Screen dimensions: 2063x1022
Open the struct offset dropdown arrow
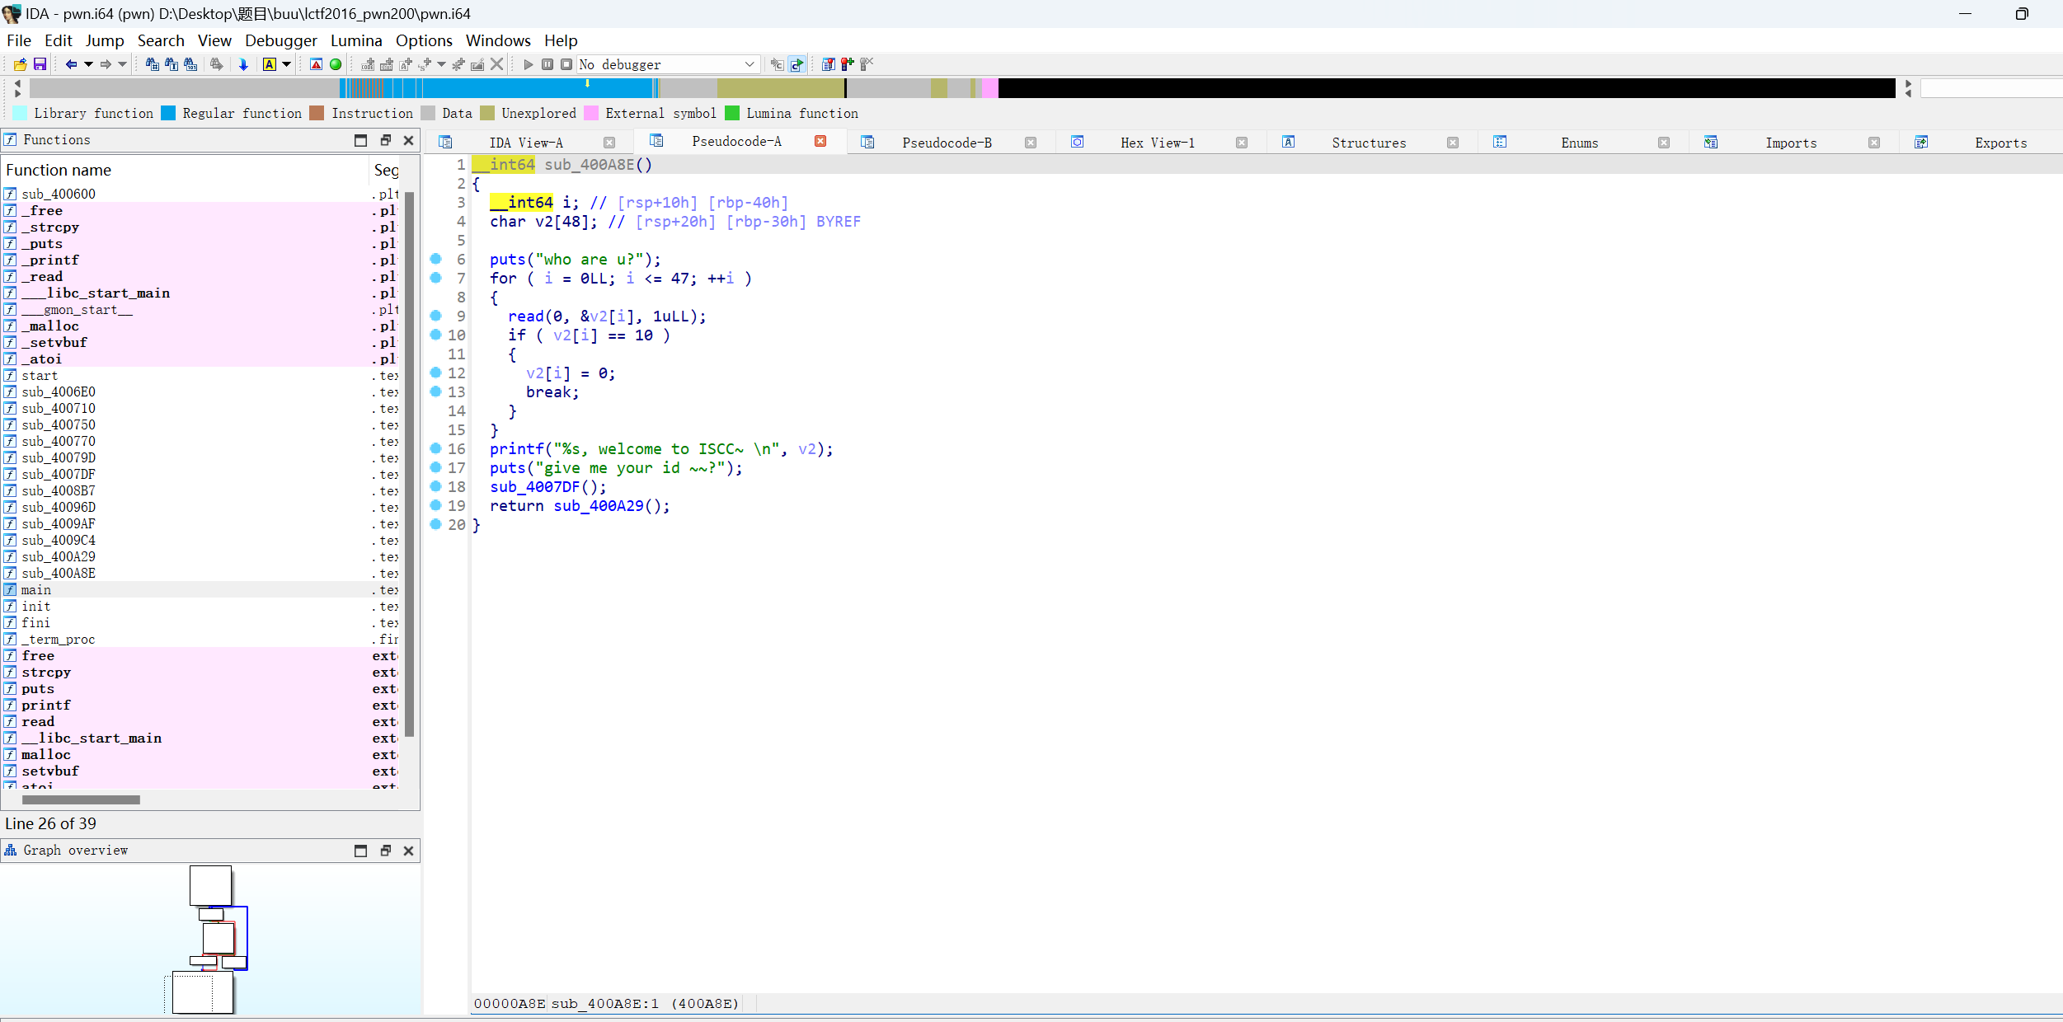[442, 64]
